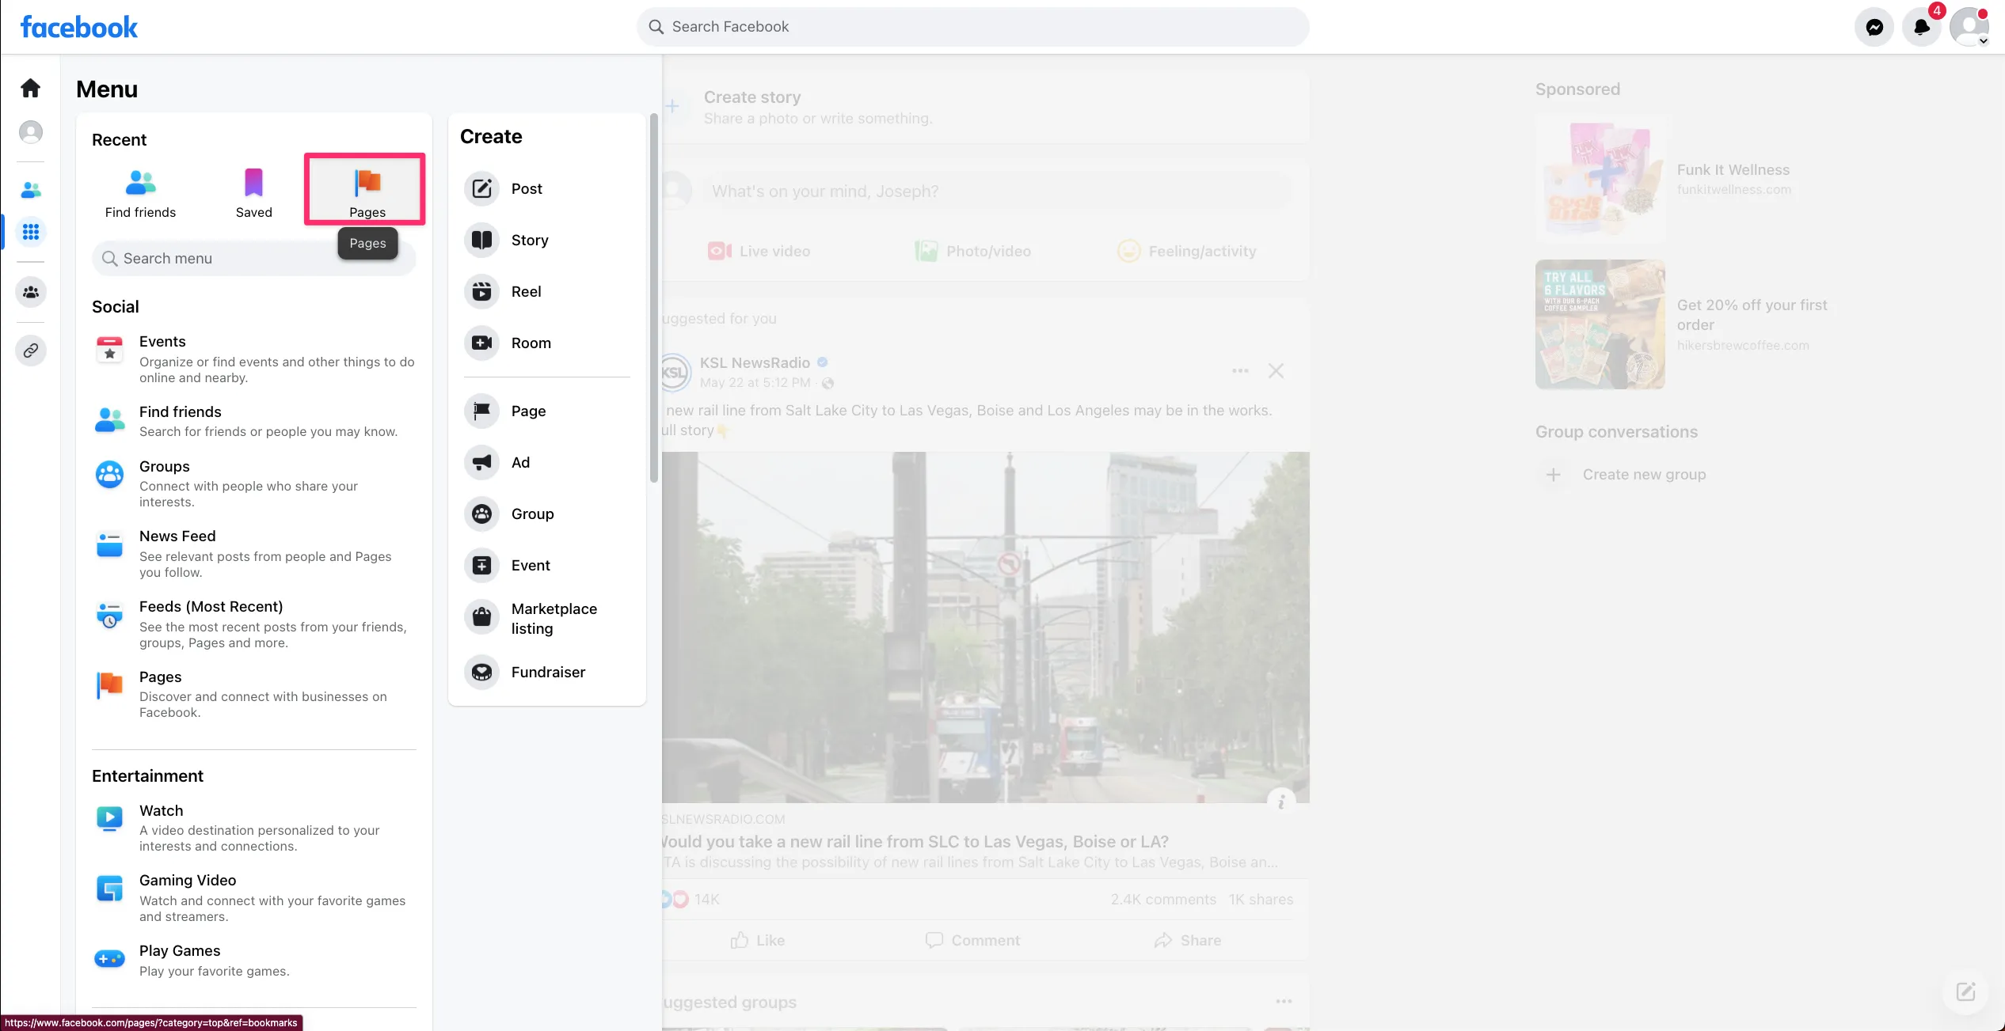Open Find friends entry in Social list
Screen dimensions: 2005x1031
click(x=254, y=421)
